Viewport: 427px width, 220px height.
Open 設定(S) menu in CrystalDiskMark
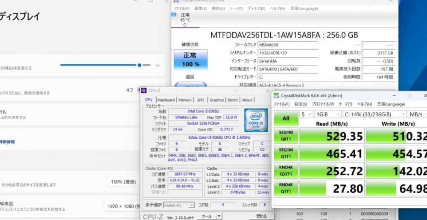[x=301, y=104]
